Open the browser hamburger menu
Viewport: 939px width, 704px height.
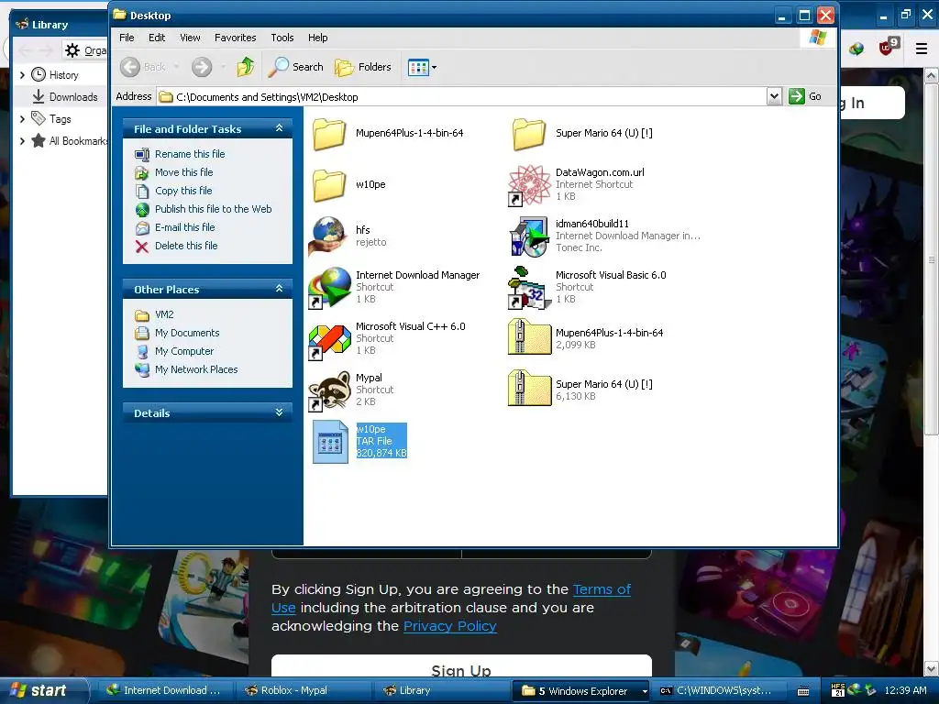(x=922, y=49)
